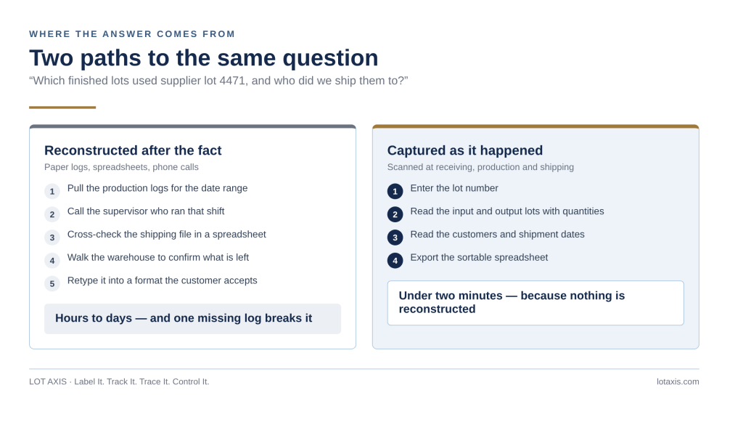Select the Captured as it happened heading
The width and height of the screenshot is (743, 430).
465,150
